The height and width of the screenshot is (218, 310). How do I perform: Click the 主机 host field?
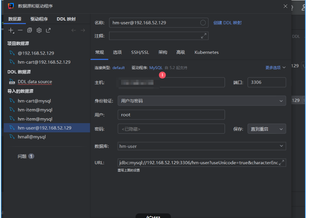[171, 82]
